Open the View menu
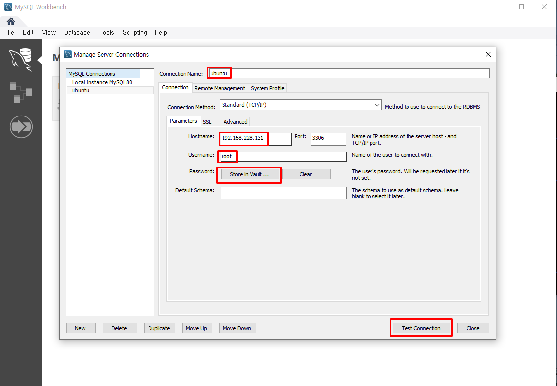The width and height of the screenshot is (557, 386). tap(49, 33)
